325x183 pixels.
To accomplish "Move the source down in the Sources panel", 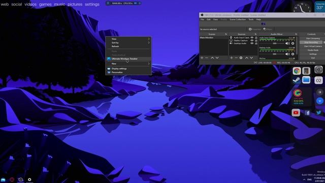I will tap(251, 58).
